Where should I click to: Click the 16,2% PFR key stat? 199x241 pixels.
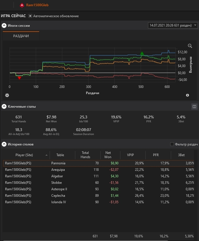tap(149, 117)
